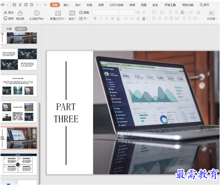Open the font color dropdown arrow
The height and width of the screenshot is (186, 221).
pyautogui.click(x=121, y=19)
